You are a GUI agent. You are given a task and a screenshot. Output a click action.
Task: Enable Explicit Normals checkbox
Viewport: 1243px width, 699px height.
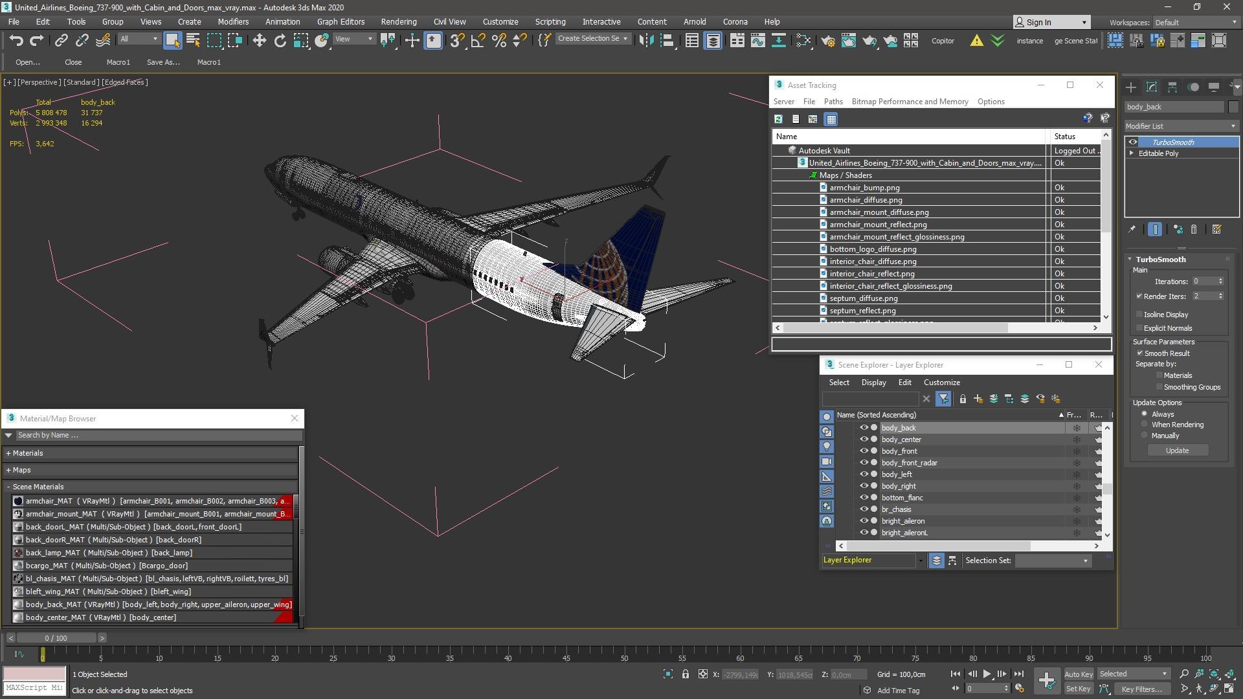pyautogui.click(x=1139, y=328)
